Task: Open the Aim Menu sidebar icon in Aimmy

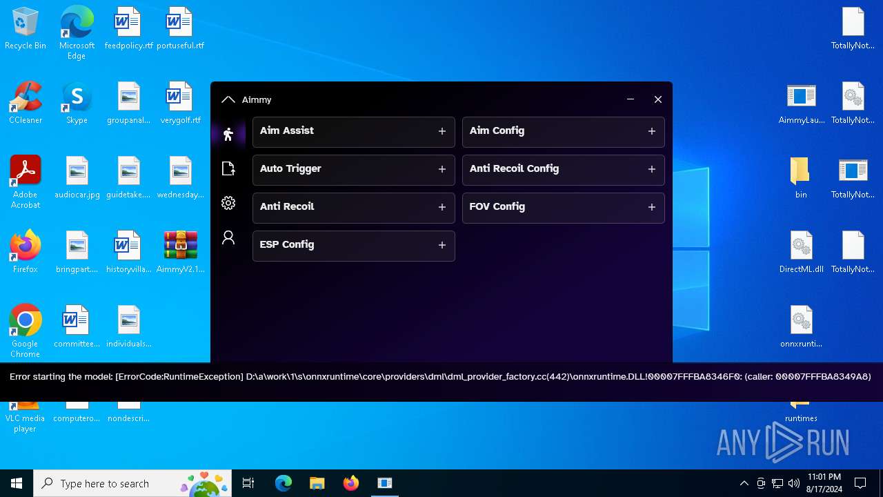Action: tap(228, 134)
